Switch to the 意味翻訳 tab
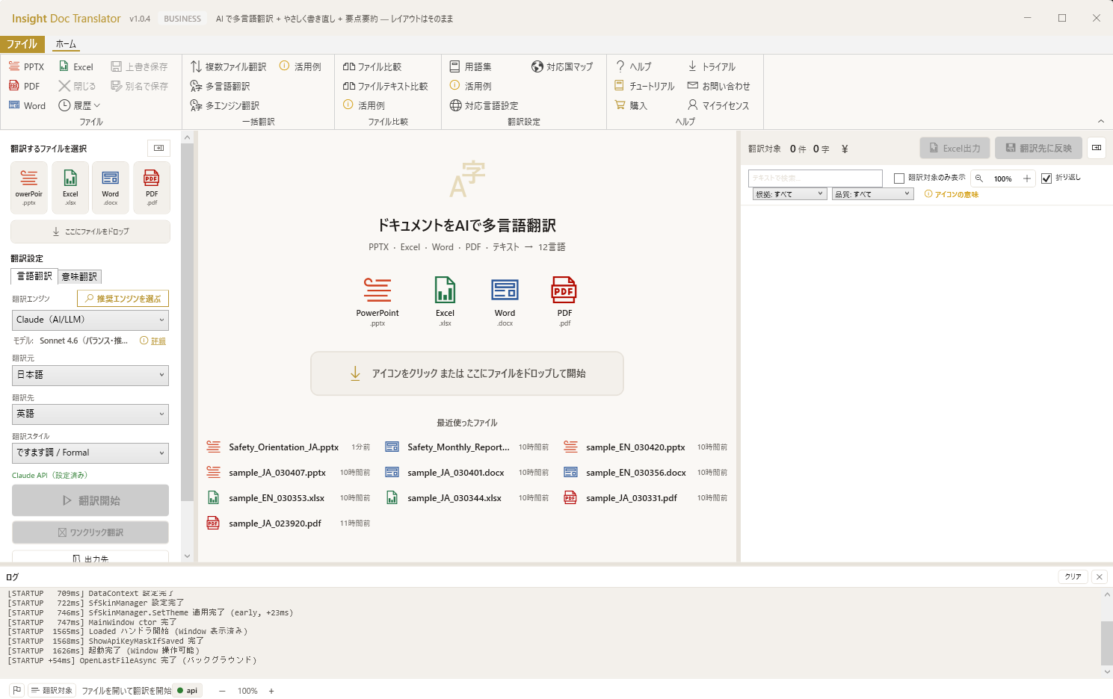Image resolution: width=1113 pixels, height=699 pixels. [x=79, y=276]
